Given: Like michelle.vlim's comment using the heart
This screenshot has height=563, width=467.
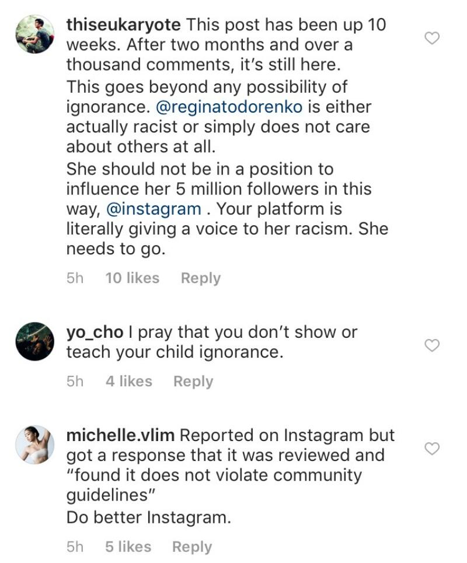Looking at the screenshot, I should (432, 449).
